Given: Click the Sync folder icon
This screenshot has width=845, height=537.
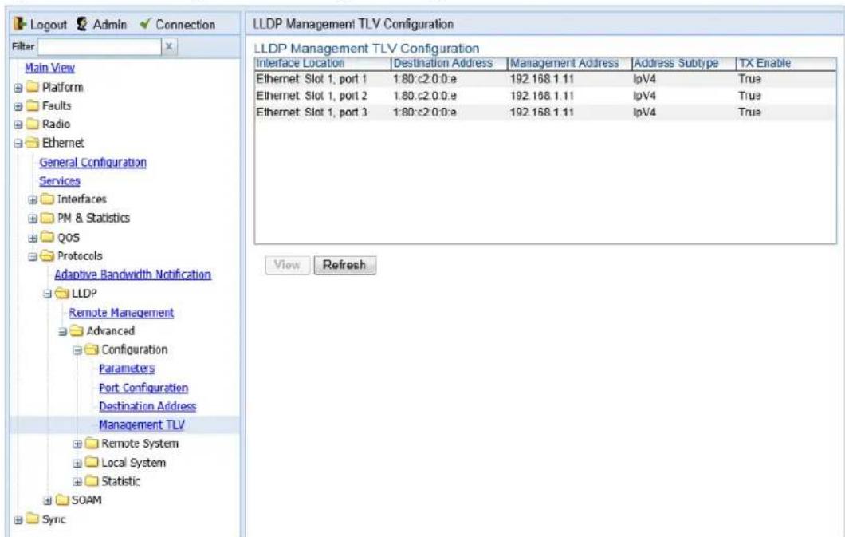Looking at the screenshot, I should click(x=33, y=519).
